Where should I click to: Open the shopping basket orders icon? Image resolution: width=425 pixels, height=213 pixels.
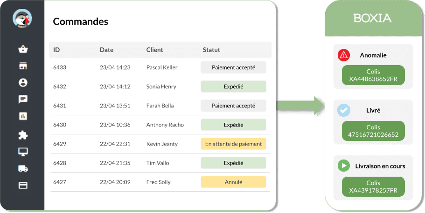23,49
